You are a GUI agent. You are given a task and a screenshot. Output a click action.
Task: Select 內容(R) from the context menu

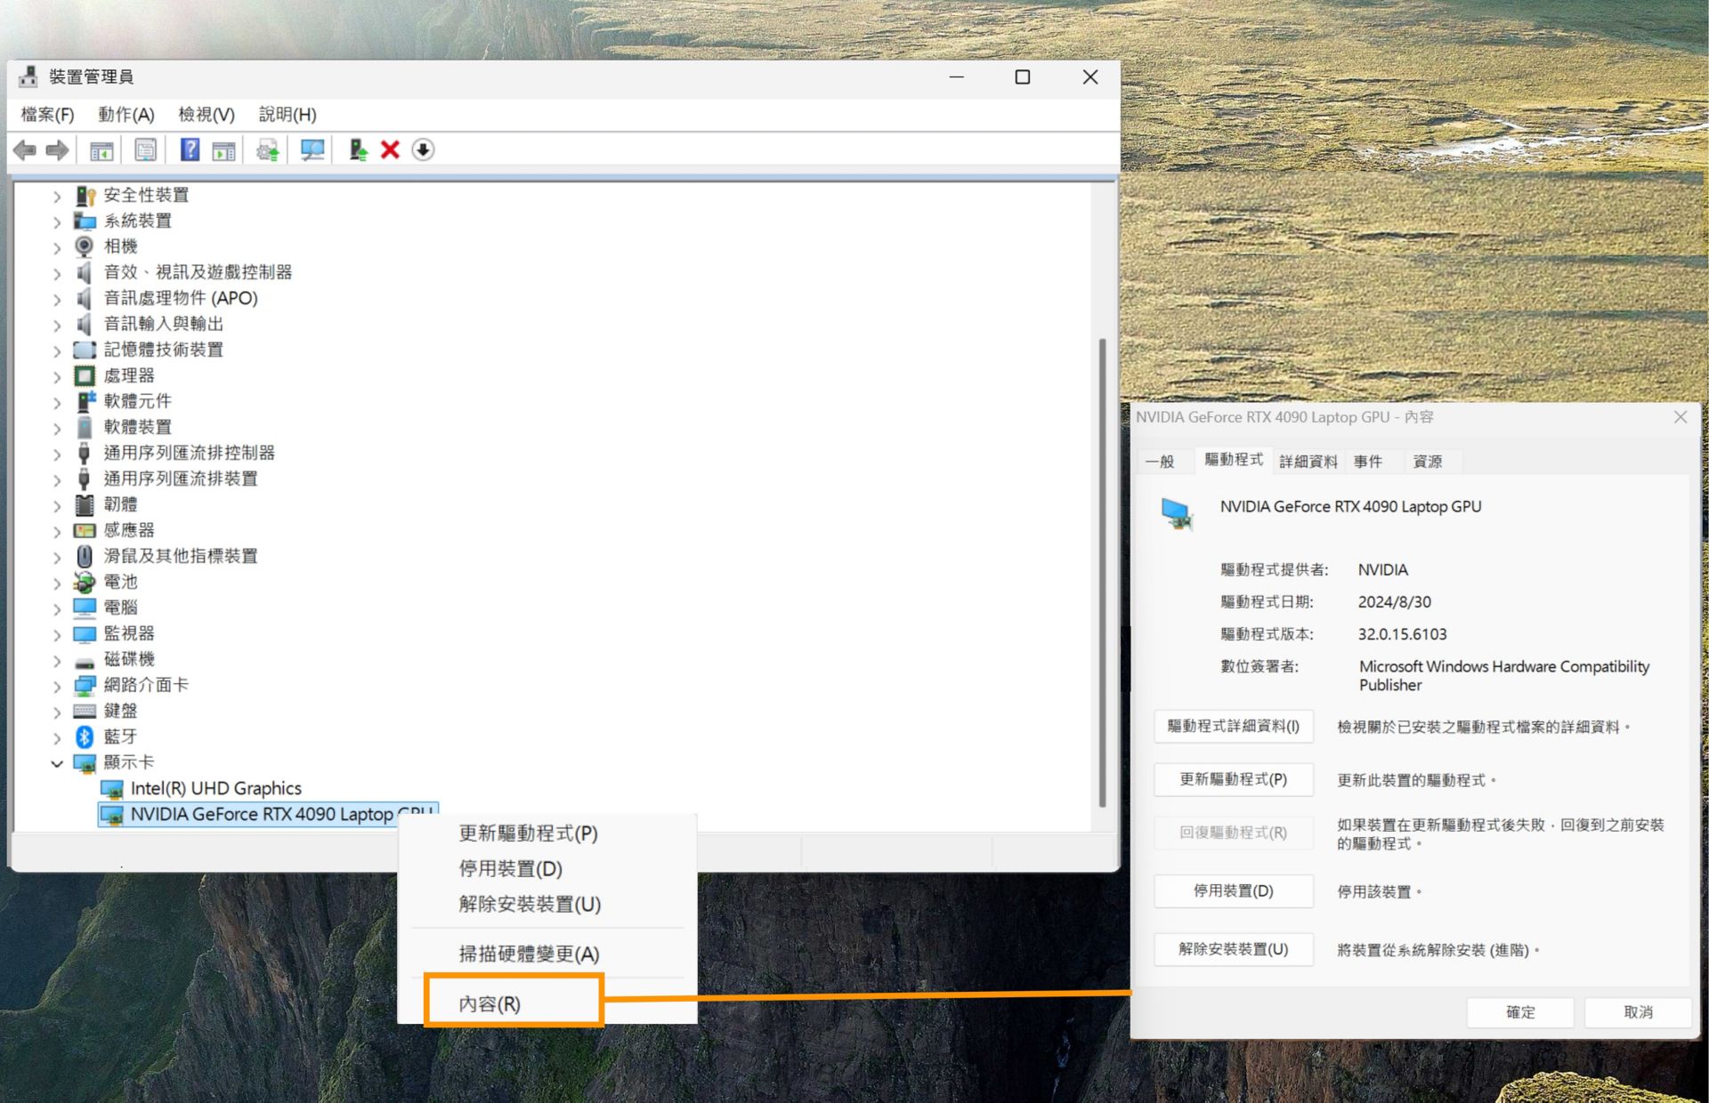[487, 1002]
